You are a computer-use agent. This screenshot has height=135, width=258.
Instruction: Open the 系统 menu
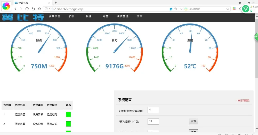tap(88, 16)
